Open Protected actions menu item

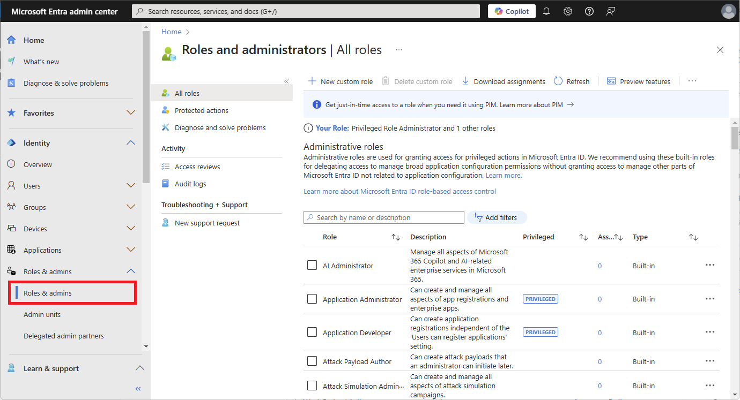click(202, 110)
